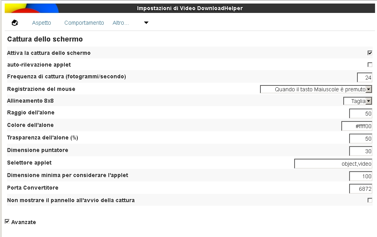Click the 'Dimensione puntatore' field showing 30

pos(361,151)
